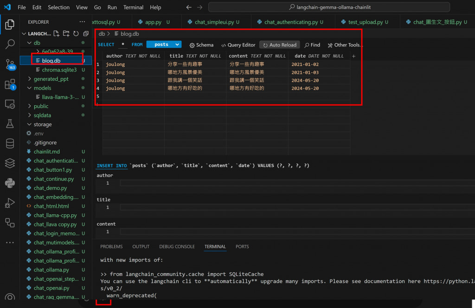Image resolution: width=475 pixels, height=308 pixels.
Task: Open the database cylinder icon in activity bar
Action: [10, 143]
